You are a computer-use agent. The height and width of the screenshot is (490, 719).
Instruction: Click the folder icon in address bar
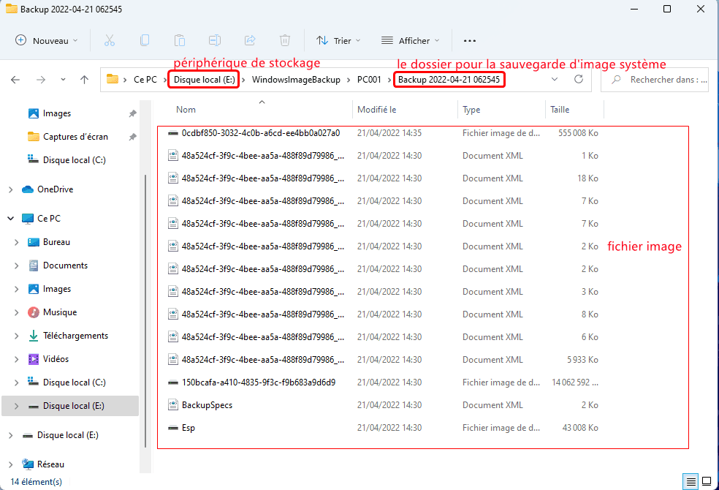pos(113,80)
